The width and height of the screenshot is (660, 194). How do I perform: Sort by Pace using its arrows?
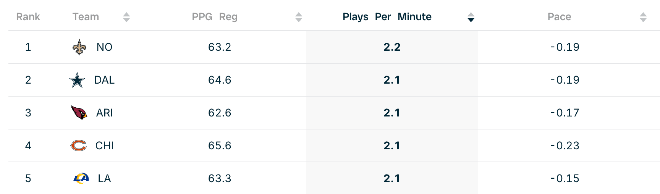point(643,17)
